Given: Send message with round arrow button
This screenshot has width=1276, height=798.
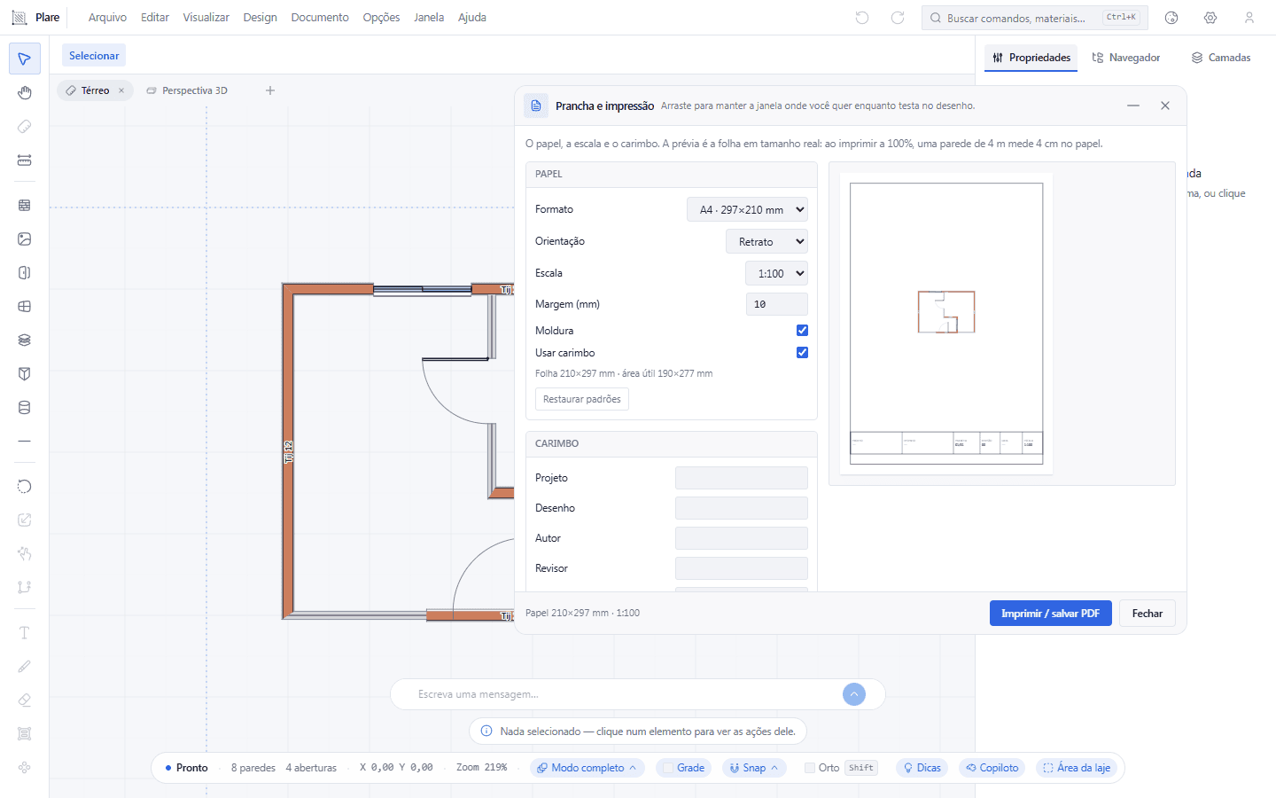Looking at the screenshot, I should [x=854, y=694].
